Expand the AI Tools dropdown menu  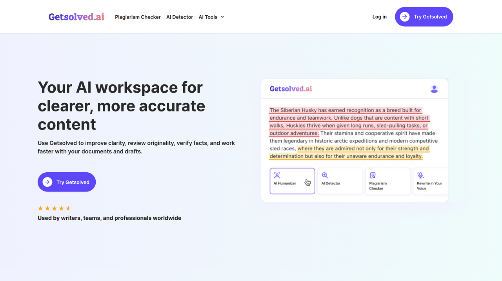point(211,17)
